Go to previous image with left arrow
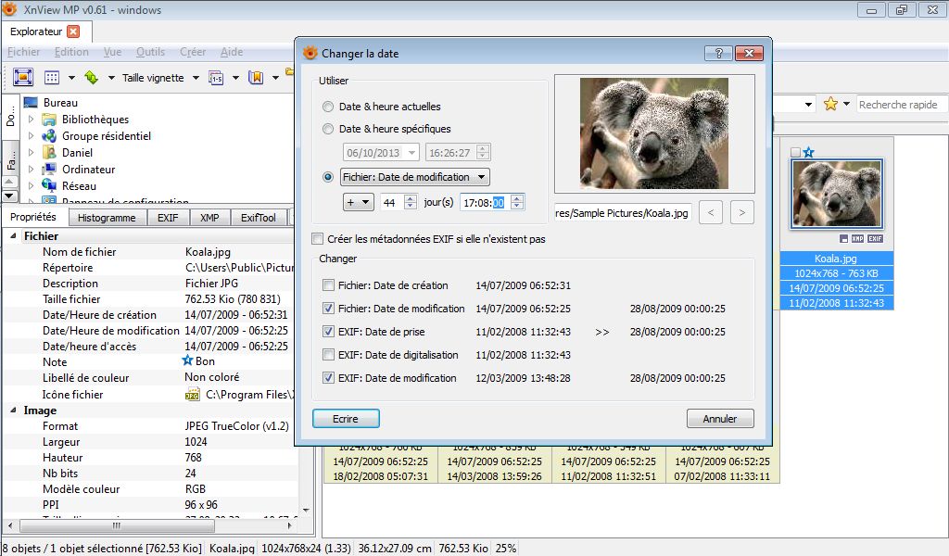The height and width of the screenshot is (556, 949). coord(711,213)
